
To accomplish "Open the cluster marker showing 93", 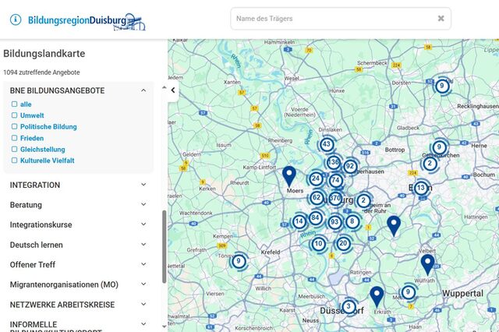I will 334,222.
